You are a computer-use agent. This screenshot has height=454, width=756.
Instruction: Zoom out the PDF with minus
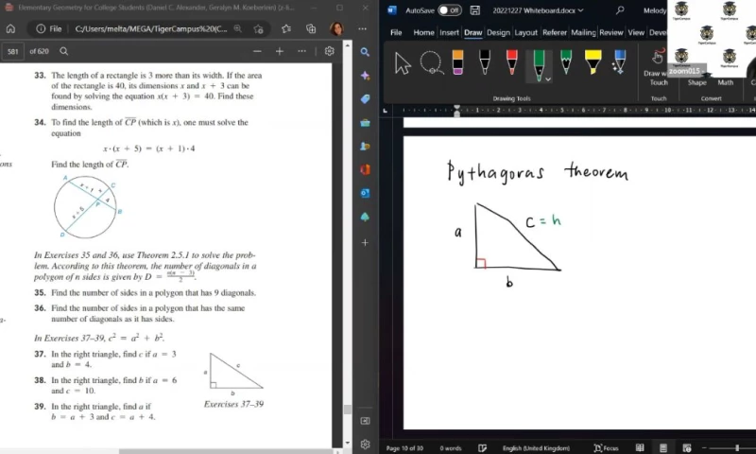point(257,51)
